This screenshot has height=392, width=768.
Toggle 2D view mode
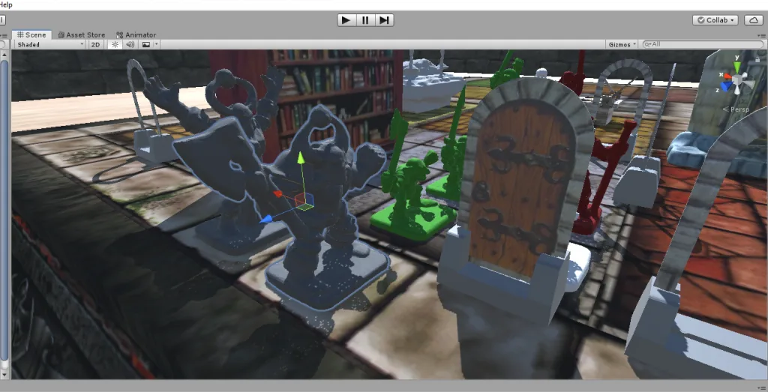95,44
